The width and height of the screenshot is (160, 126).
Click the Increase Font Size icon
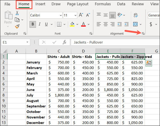[x=81, y=15]
